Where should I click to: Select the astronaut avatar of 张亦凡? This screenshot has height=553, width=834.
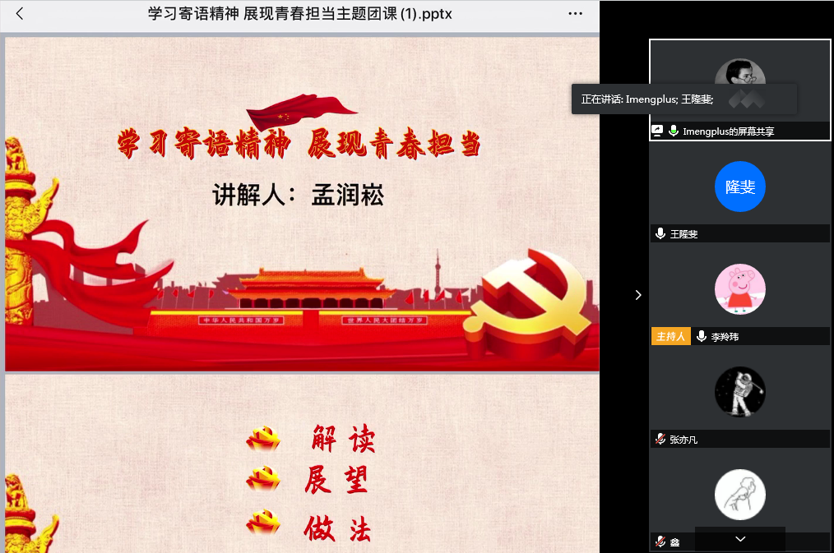(739, 392)
